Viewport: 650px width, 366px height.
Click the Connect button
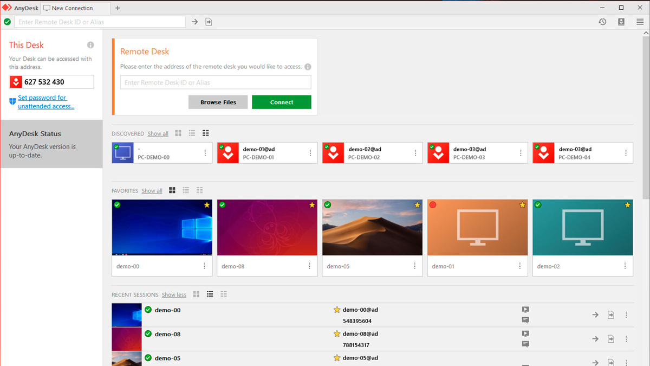tap(282, 102)
